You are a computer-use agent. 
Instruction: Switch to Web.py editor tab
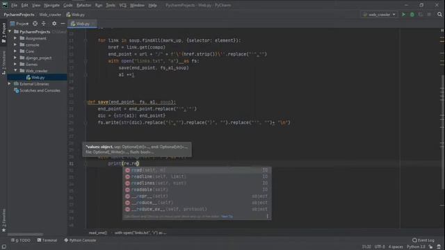pyautogui.click(x=82, y=24)
